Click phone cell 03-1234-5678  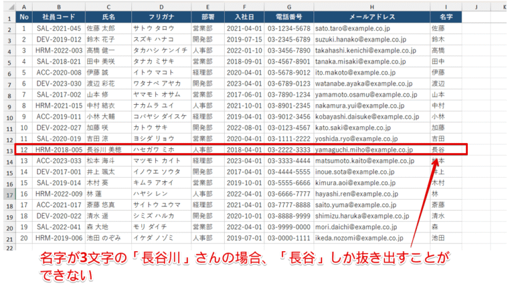[x=289, y=28]
